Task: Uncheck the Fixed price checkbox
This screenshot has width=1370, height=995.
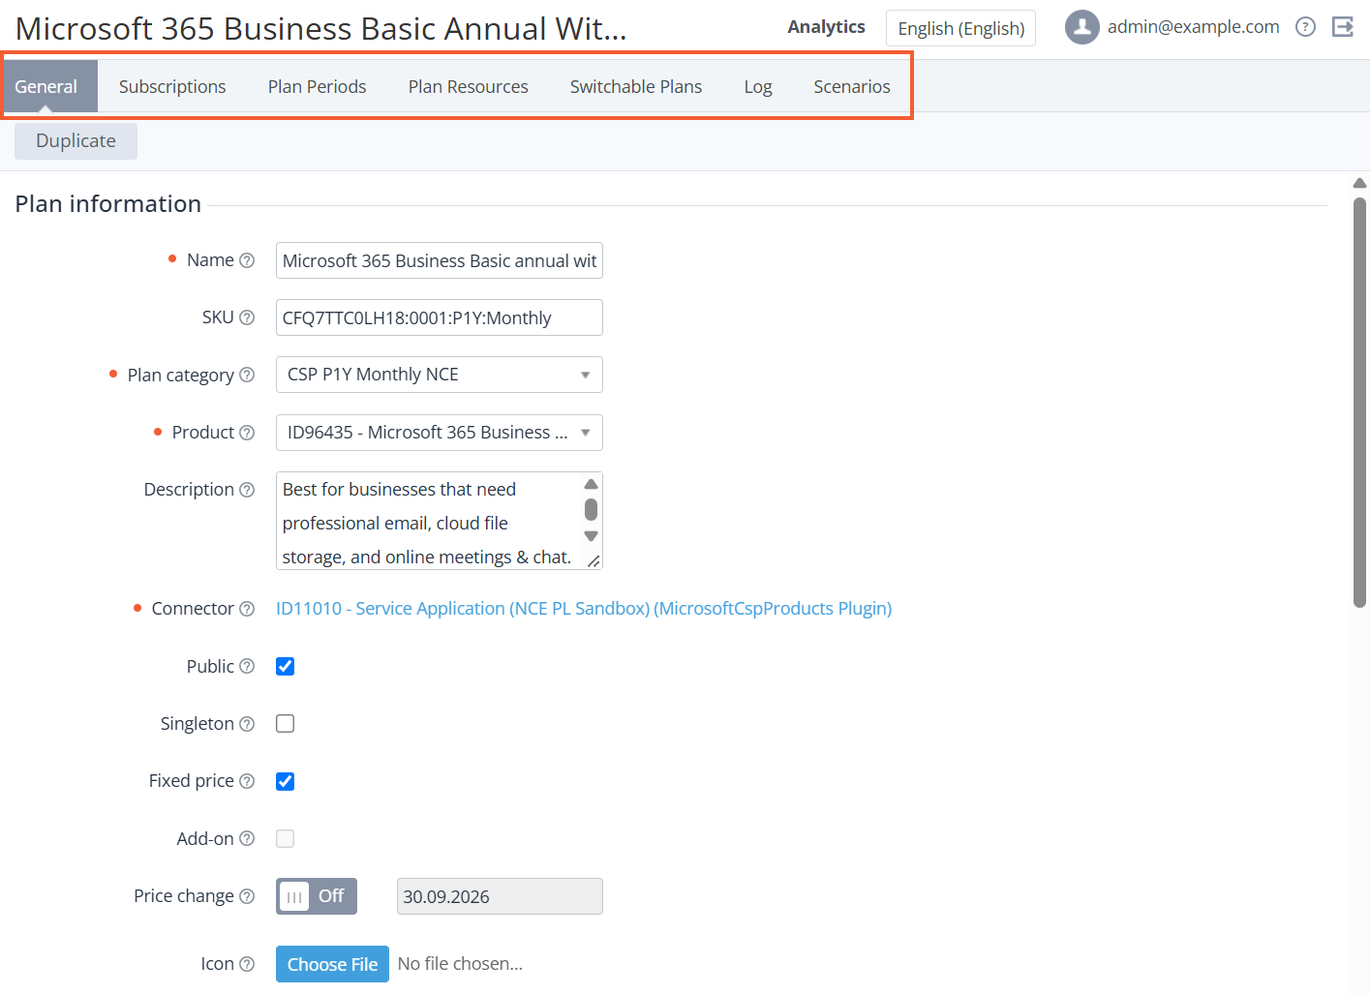Action: tap(285, 781)
